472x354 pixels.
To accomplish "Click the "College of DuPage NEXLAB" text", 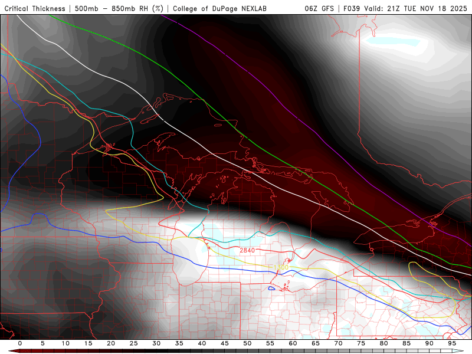I will tap(219, 8).
